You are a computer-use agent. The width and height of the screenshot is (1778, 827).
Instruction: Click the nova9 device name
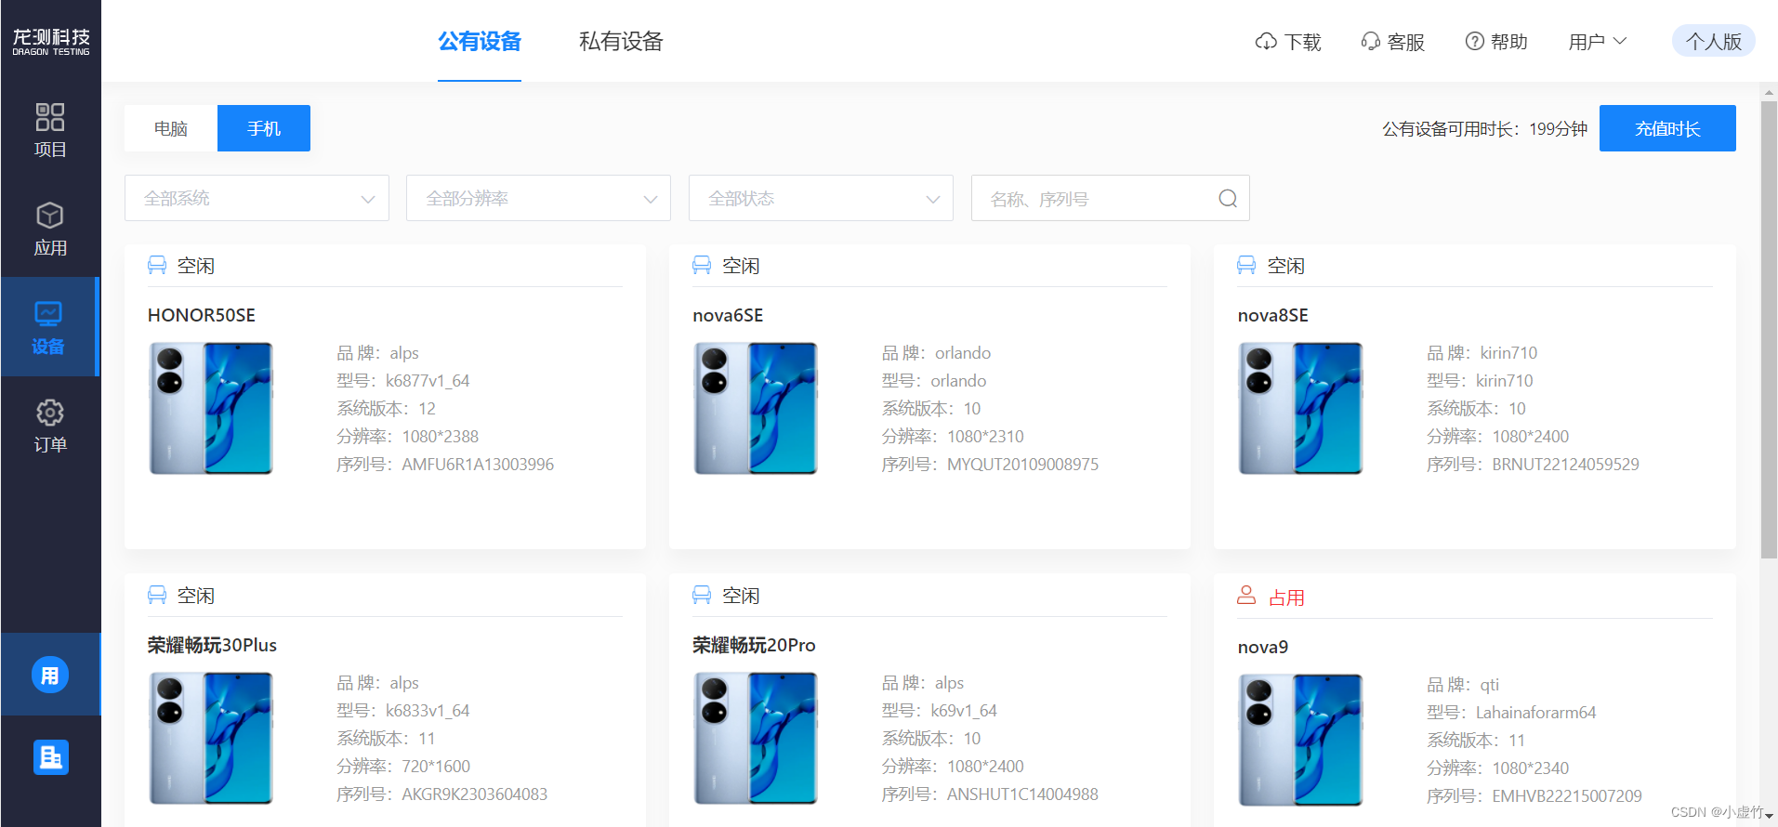[1262, 647]
